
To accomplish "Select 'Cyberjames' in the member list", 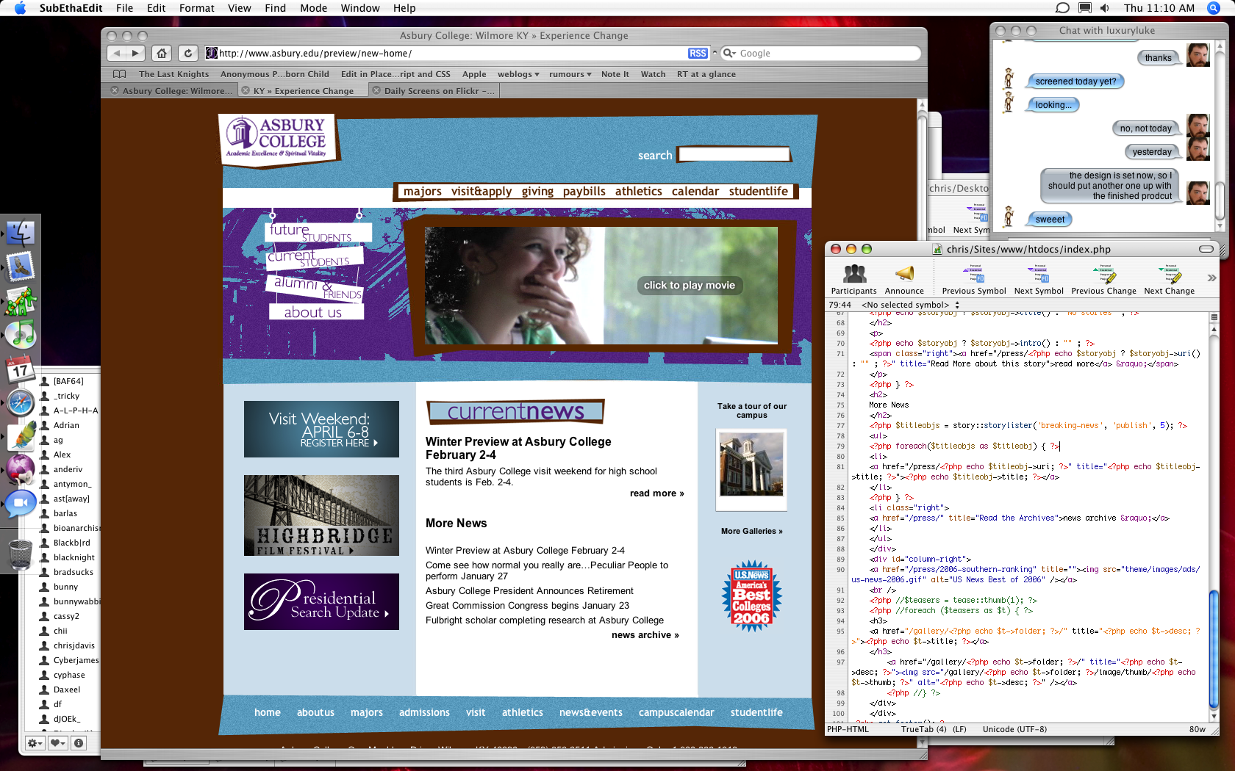I will point(70,660).
